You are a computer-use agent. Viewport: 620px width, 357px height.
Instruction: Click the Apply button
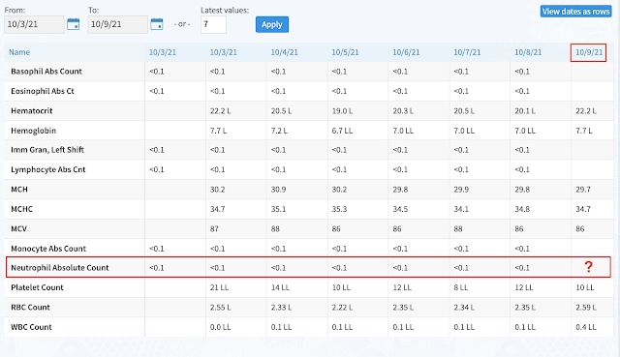tap(272, 24)
